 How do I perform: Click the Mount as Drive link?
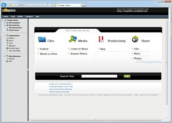click(48, 54)
